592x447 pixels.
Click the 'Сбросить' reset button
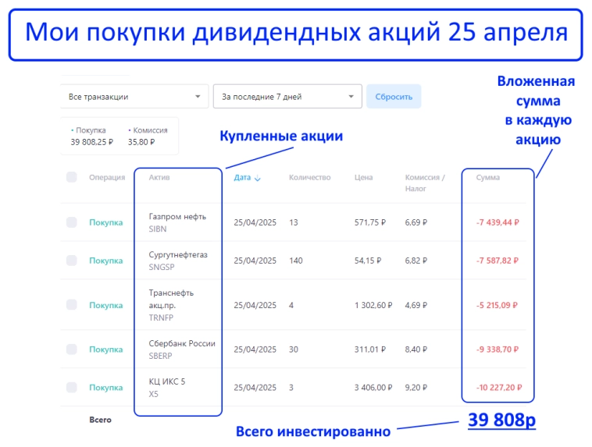(394, 97)
